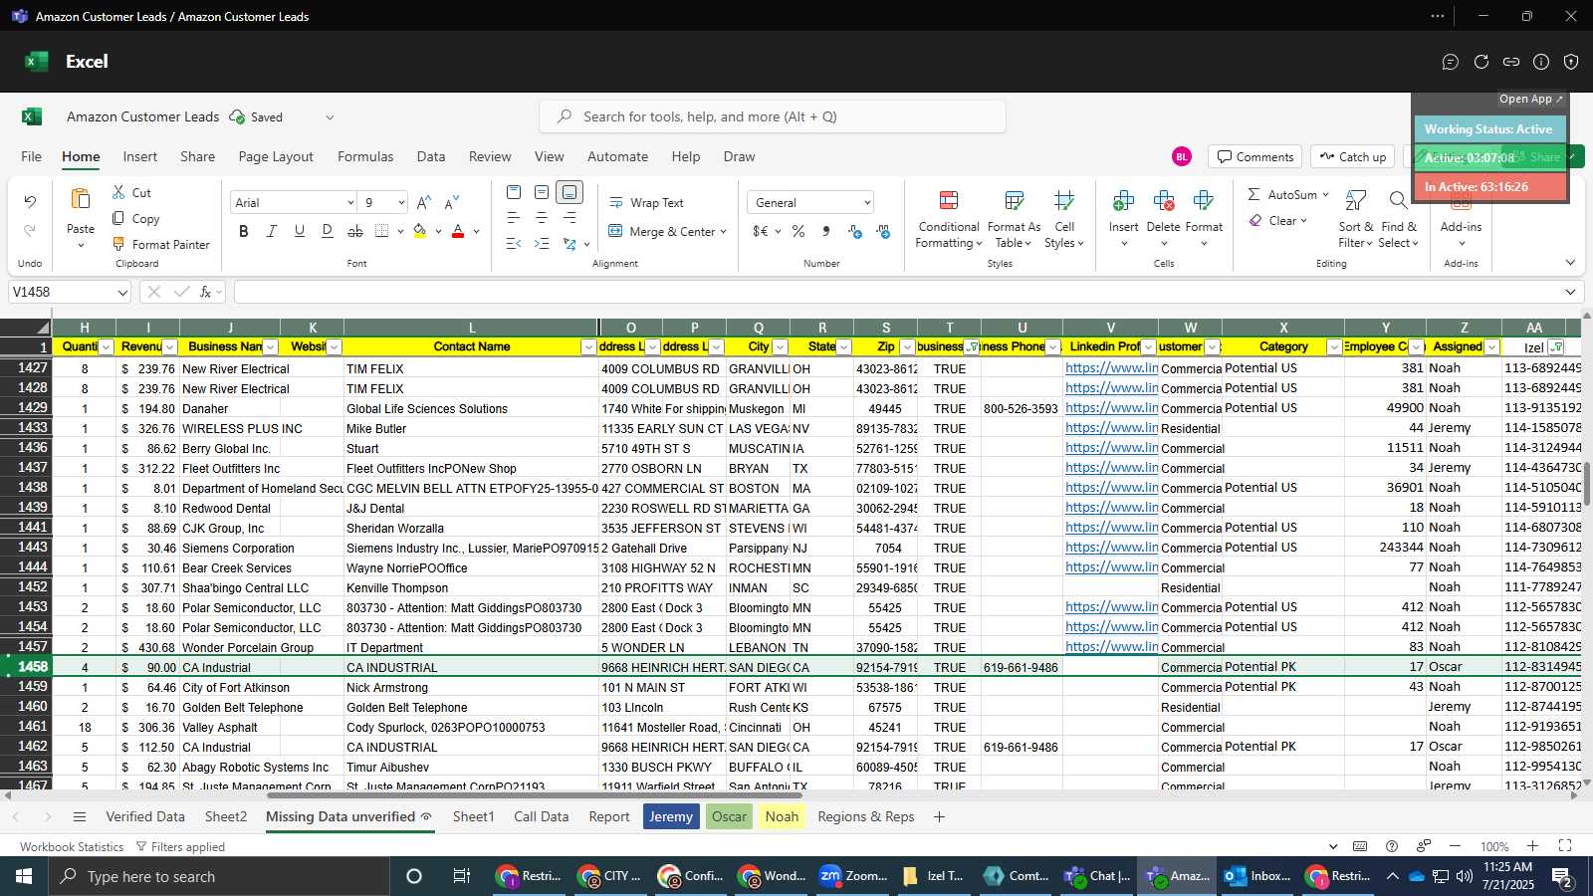Viewport: 1593px width, 896px height.
Task: Open the Comments pane
Action: tap(1255, 156)
